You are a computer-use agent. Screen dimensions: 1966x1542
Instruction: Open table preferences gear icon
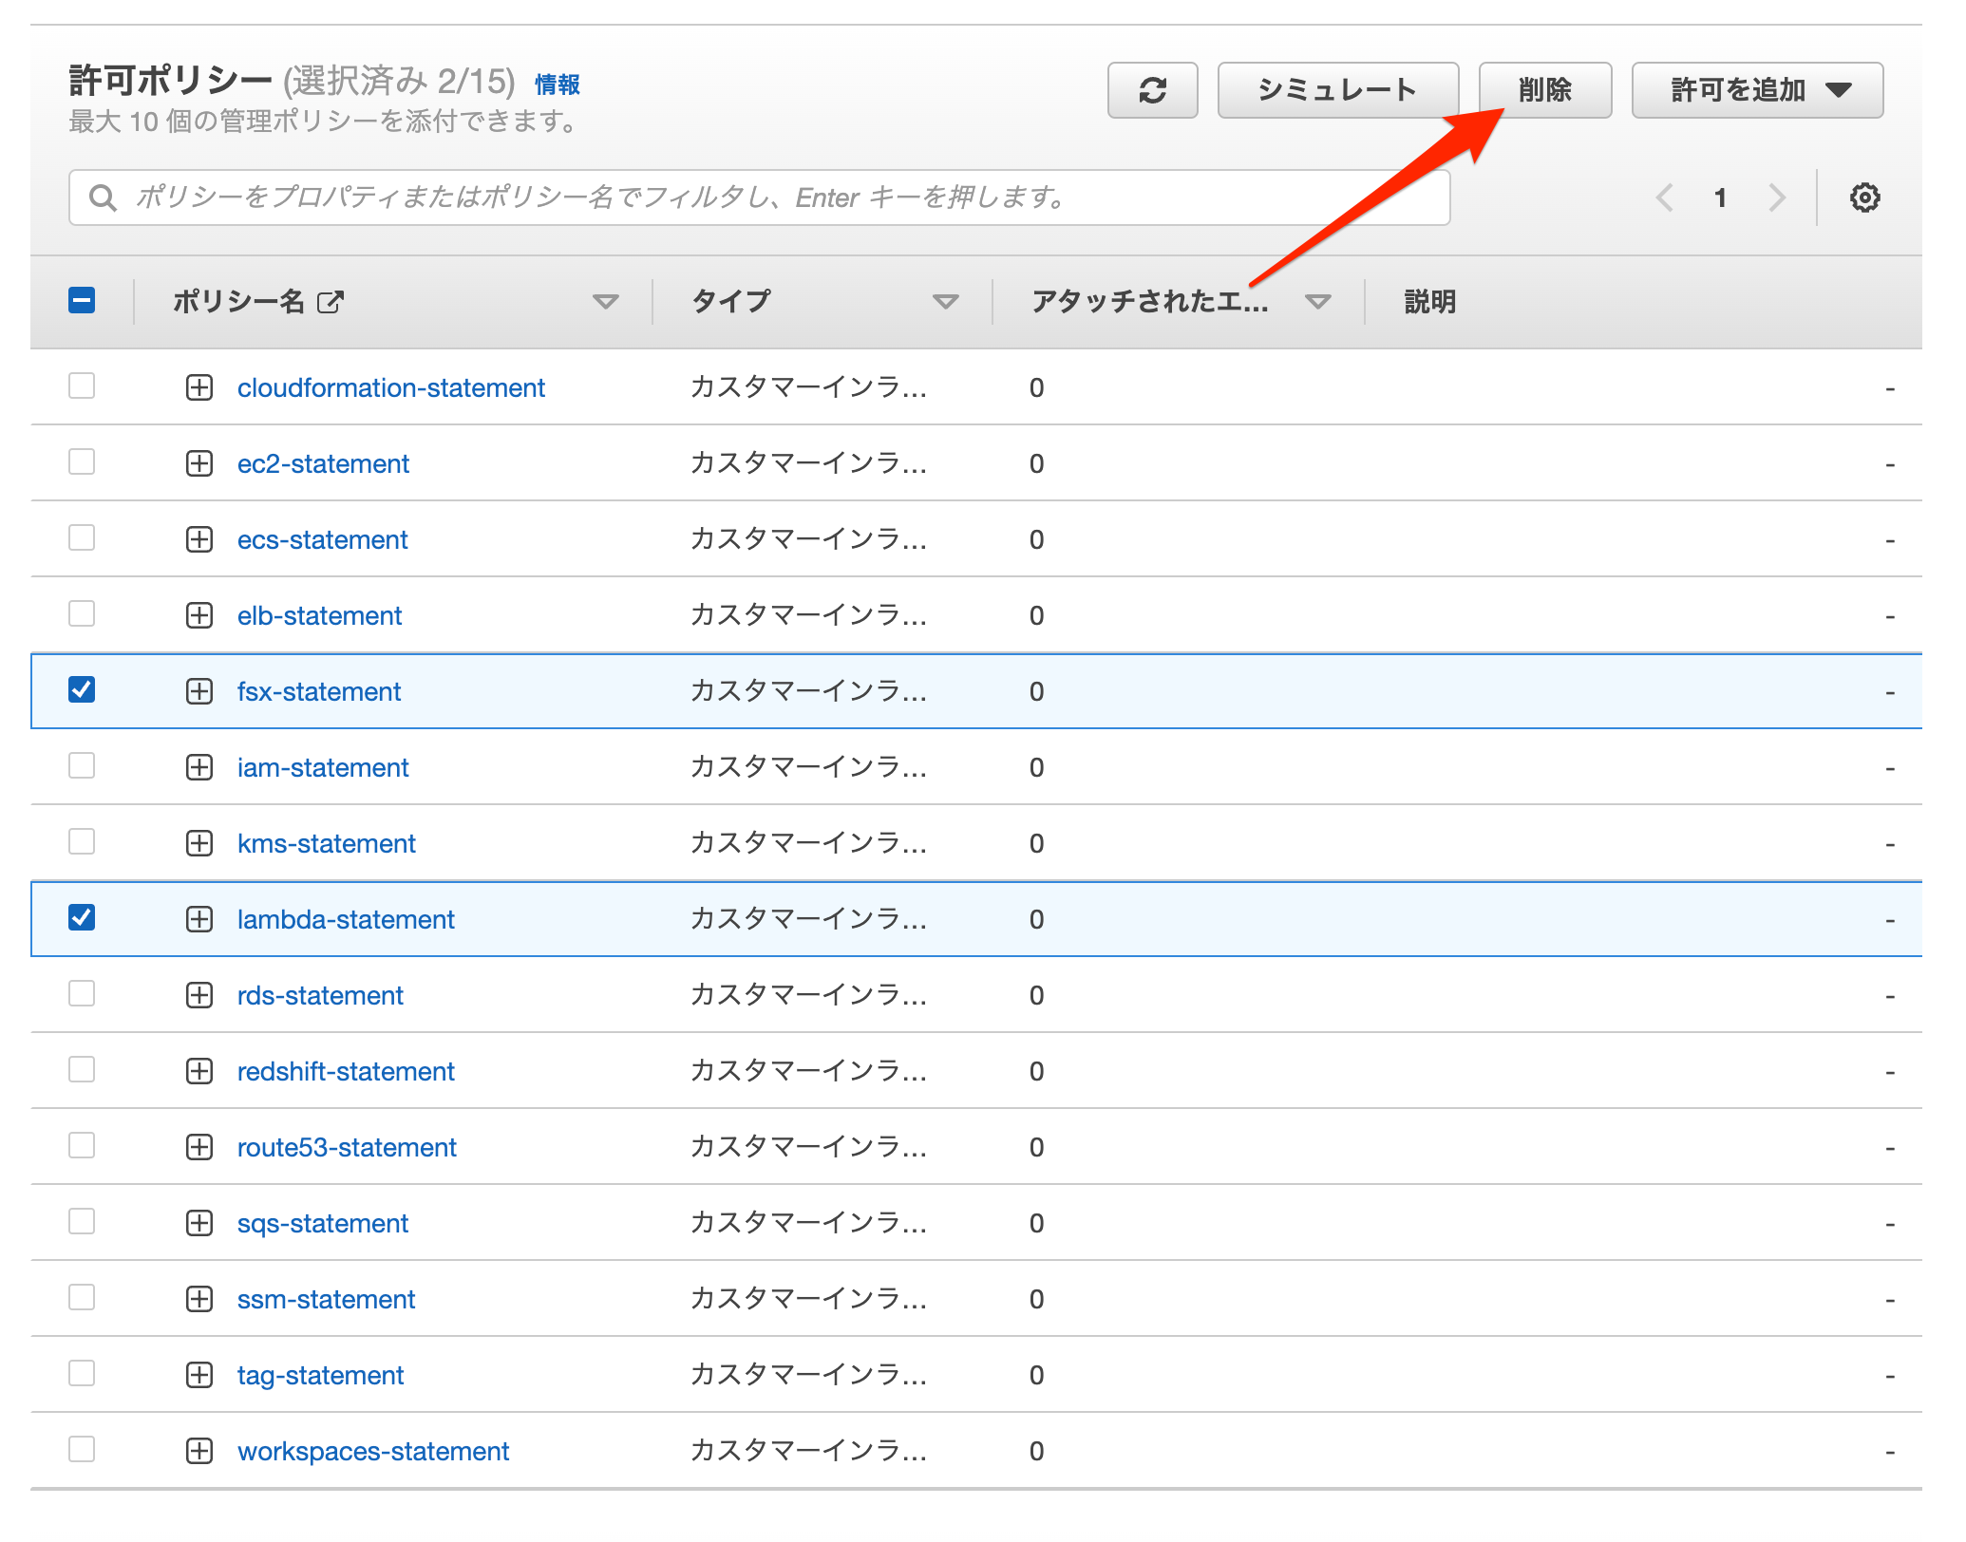click(1864, 197)
